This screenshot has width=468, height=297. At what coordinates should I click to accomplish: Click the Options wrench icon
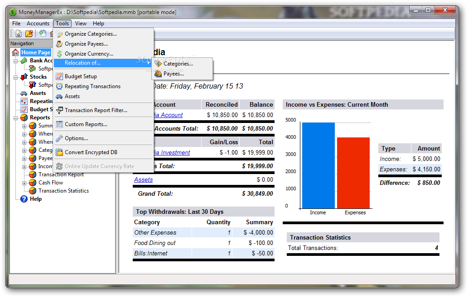click(59, 138)
